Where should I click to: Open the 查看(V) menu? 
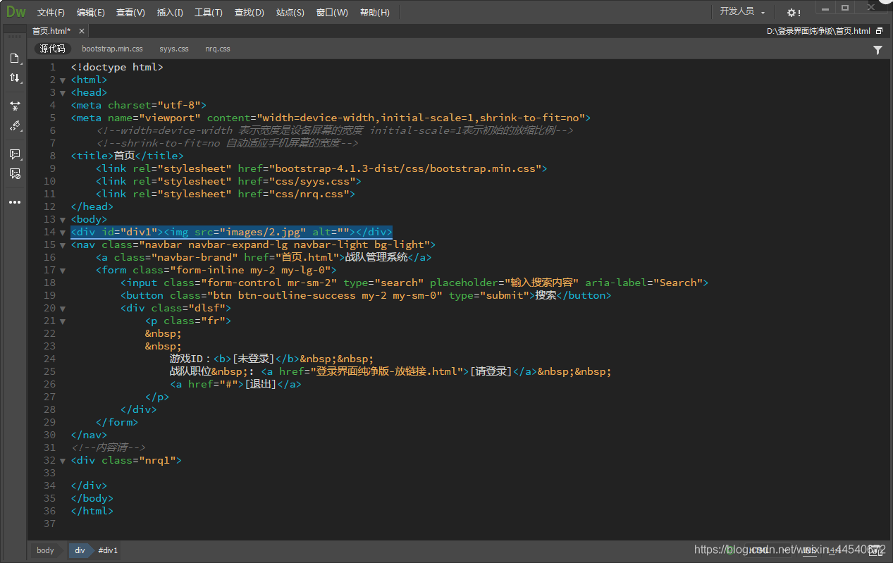tap(130, 13)
